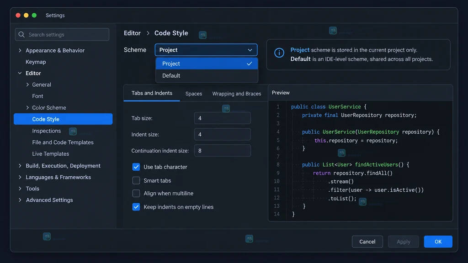
Task: Choose Project in scheme list
Action: pyautogui.click(x=207, y=63)
